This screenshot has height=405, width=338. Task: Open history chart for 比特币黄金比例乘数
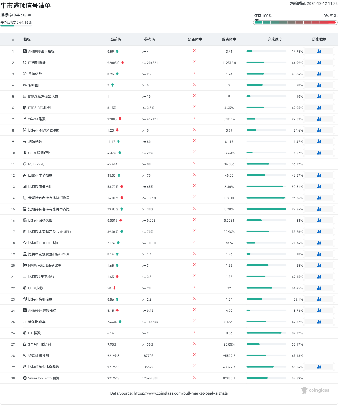[319, 367]
